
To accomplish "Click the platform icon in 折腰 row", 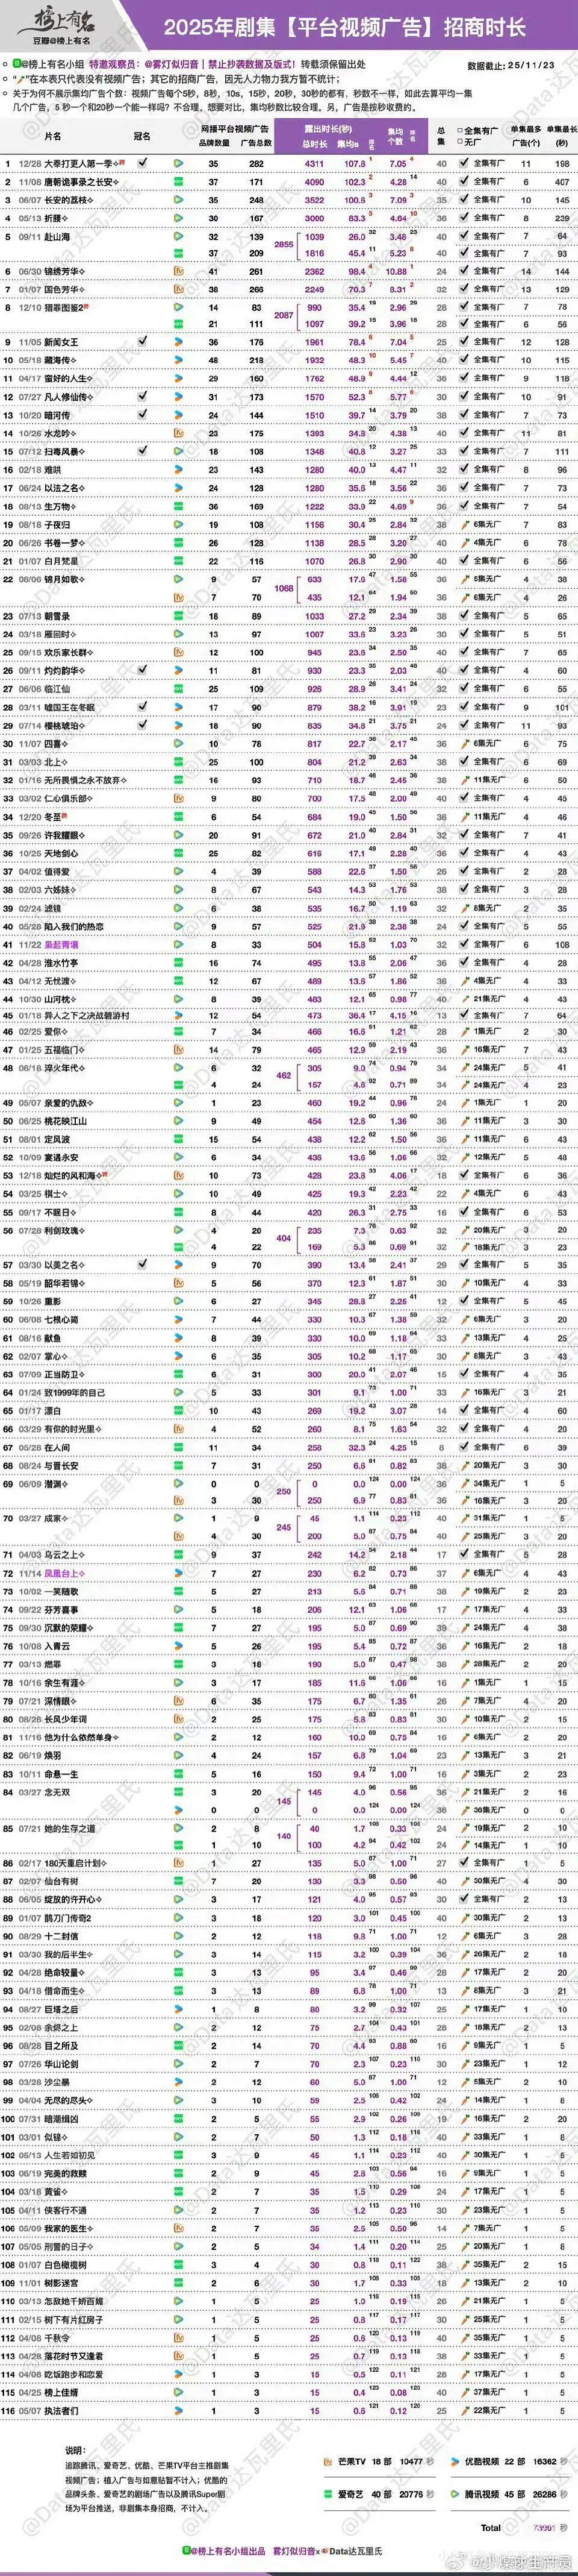I will pyautogui.click(x=179, y=218).
